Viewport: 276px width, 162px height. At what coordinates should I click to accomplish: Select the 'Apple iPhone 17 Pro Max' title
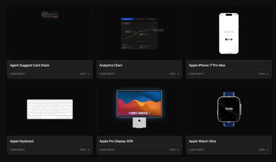[x=207, y=65]
